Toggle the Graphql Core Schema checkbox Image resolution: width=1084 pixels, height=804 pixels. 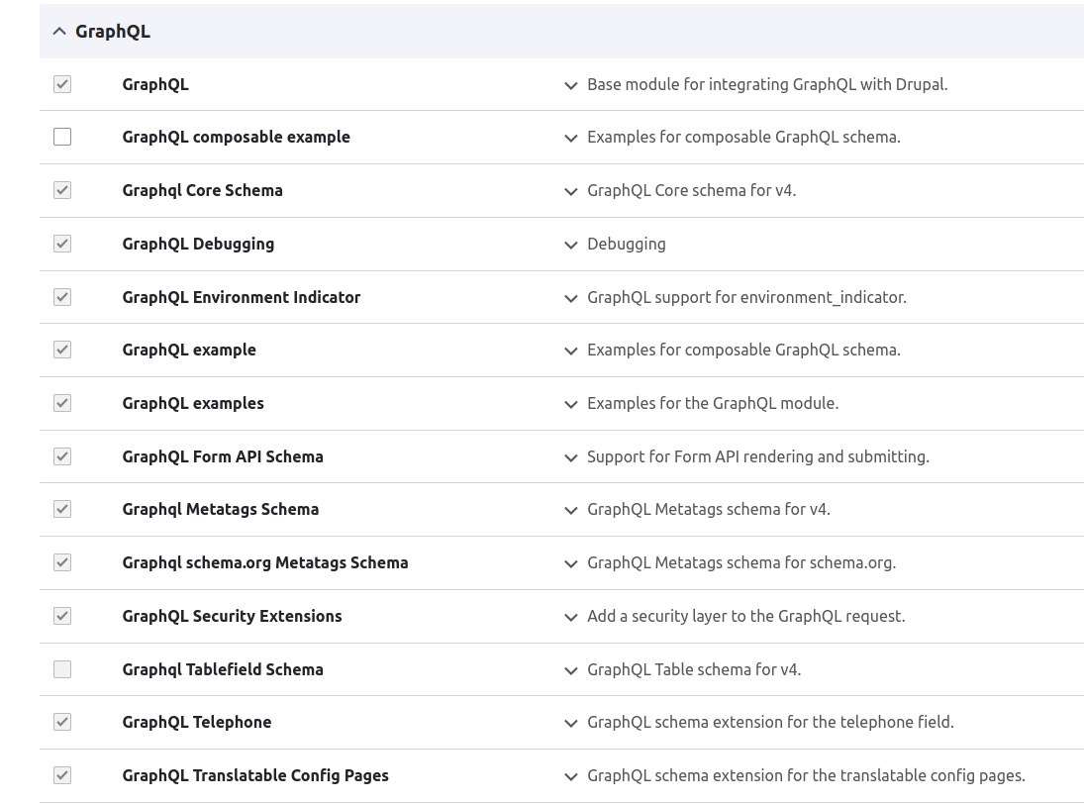click(62, 190)
